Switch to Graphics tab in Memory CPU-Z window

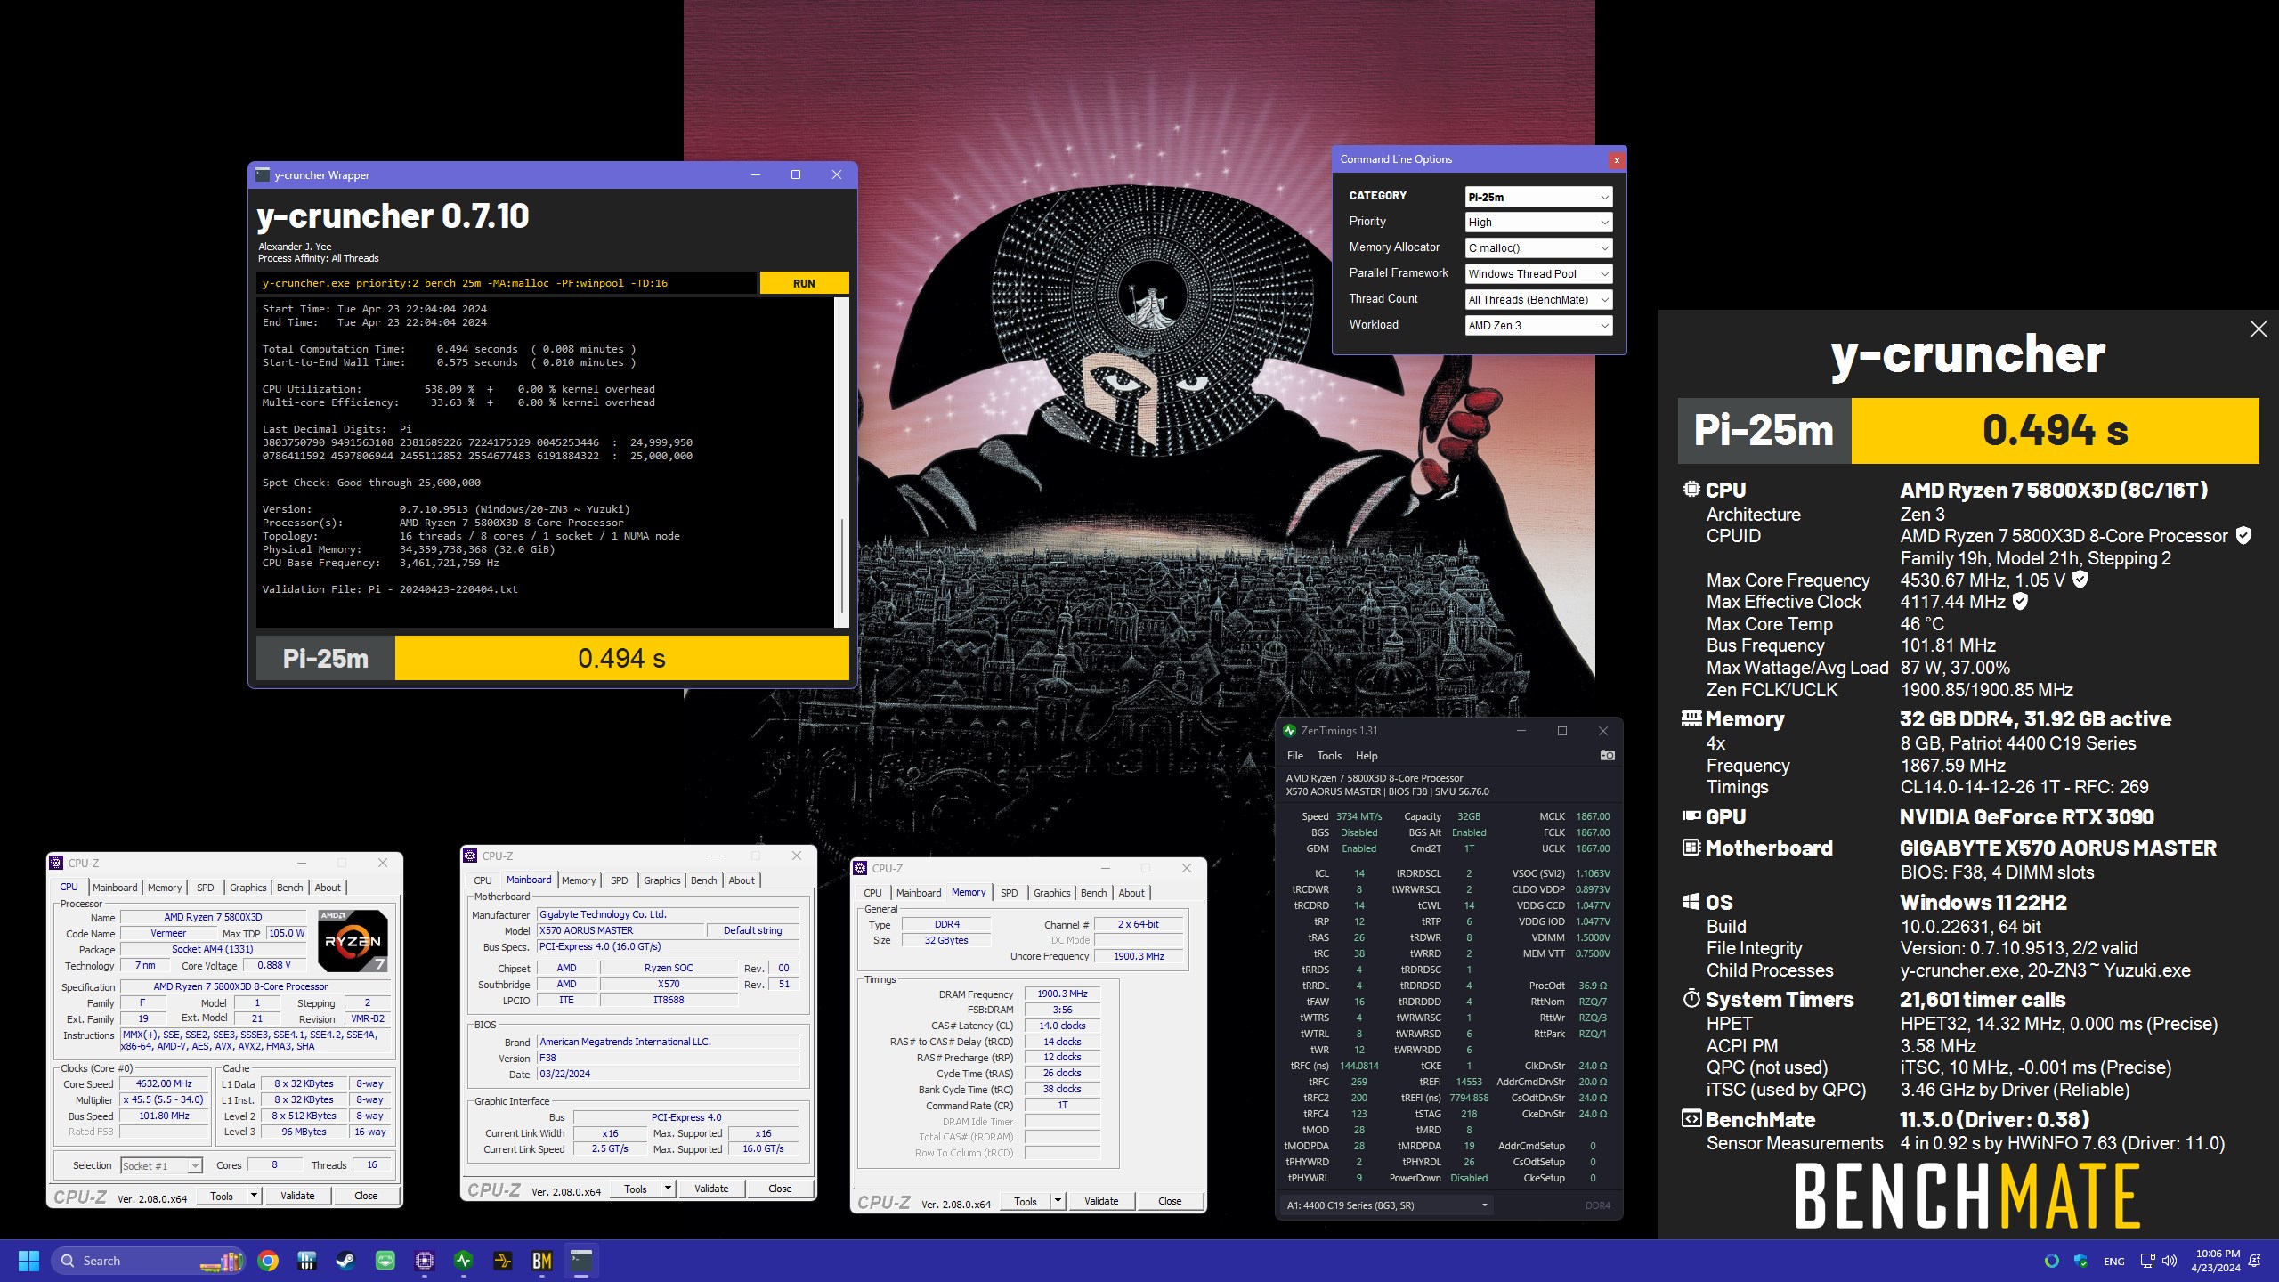tap(1051, 893)
